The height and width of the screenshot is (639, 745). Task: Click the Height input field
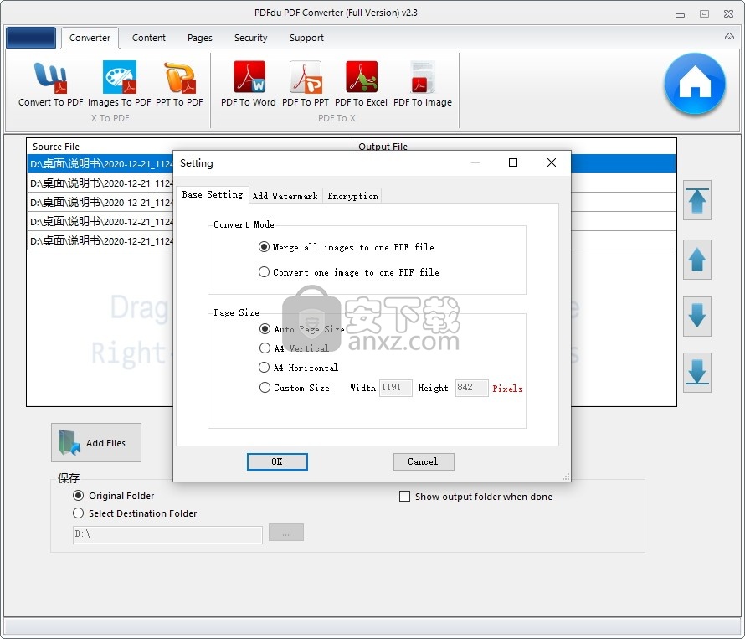point(471,388)
